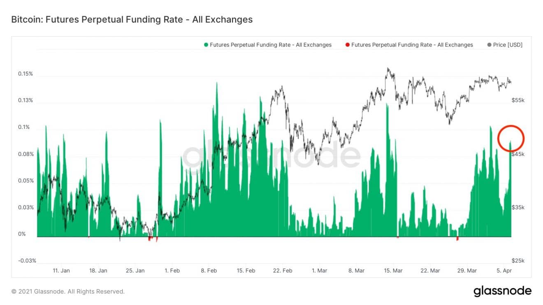Click the red circle annotation

511,138
